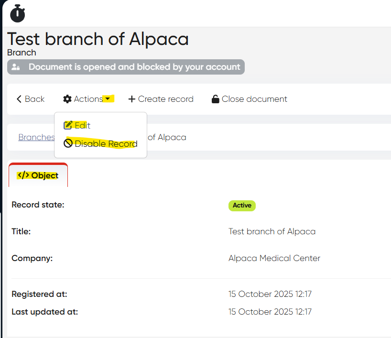Choose Edit from the Actions menu

[x=82, y=125]
